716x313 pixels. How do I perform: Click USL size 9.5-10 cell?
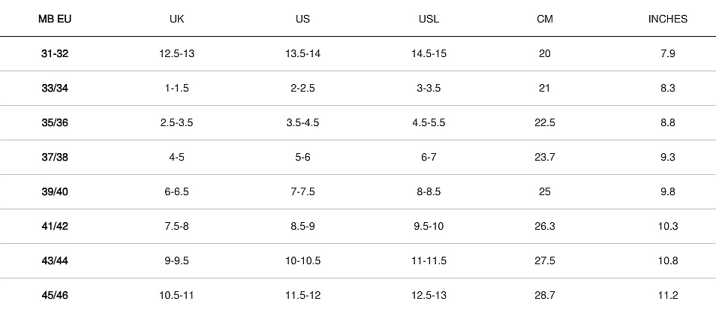[x=429, y=226]
